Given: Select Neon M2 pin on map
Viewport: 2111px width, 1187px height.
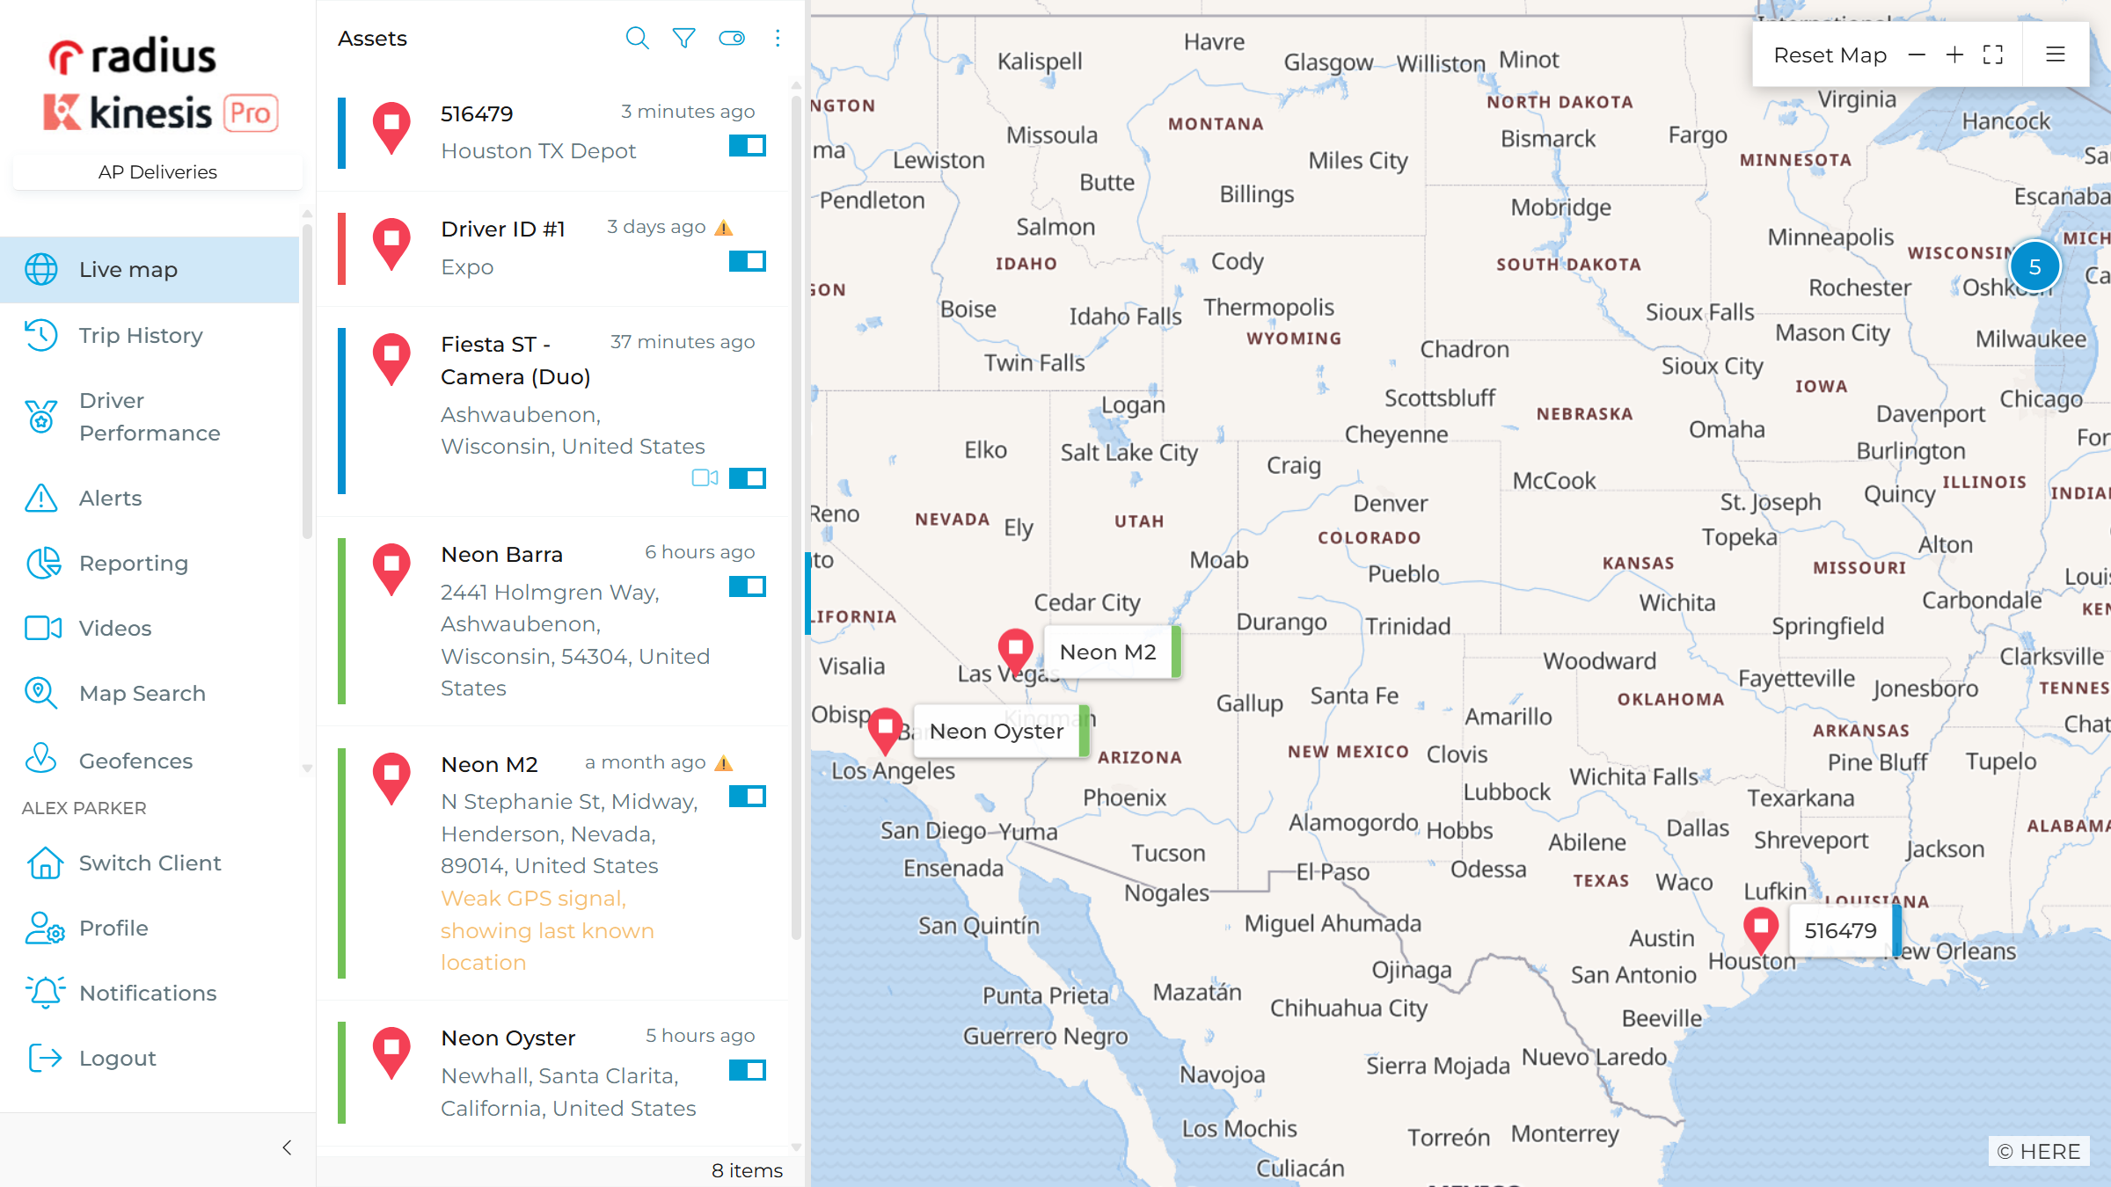Looking at the screenshot, I should coord(1015,649).
